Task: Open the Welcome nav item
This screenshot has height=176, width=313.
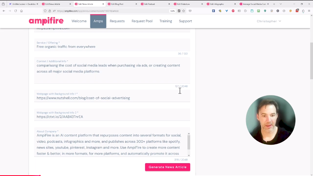Action: [79, 21]
